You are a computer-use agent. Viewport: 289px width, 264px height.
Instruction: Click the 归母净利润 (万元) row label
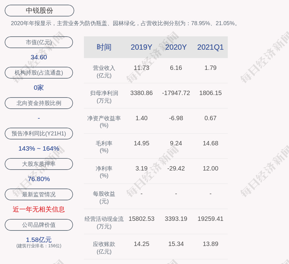tap(104, 97)
